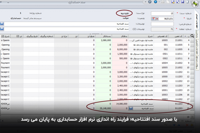200x133 pixels.
Task: Switch to the سوالات متداول side tab
Action: point(197,63)
